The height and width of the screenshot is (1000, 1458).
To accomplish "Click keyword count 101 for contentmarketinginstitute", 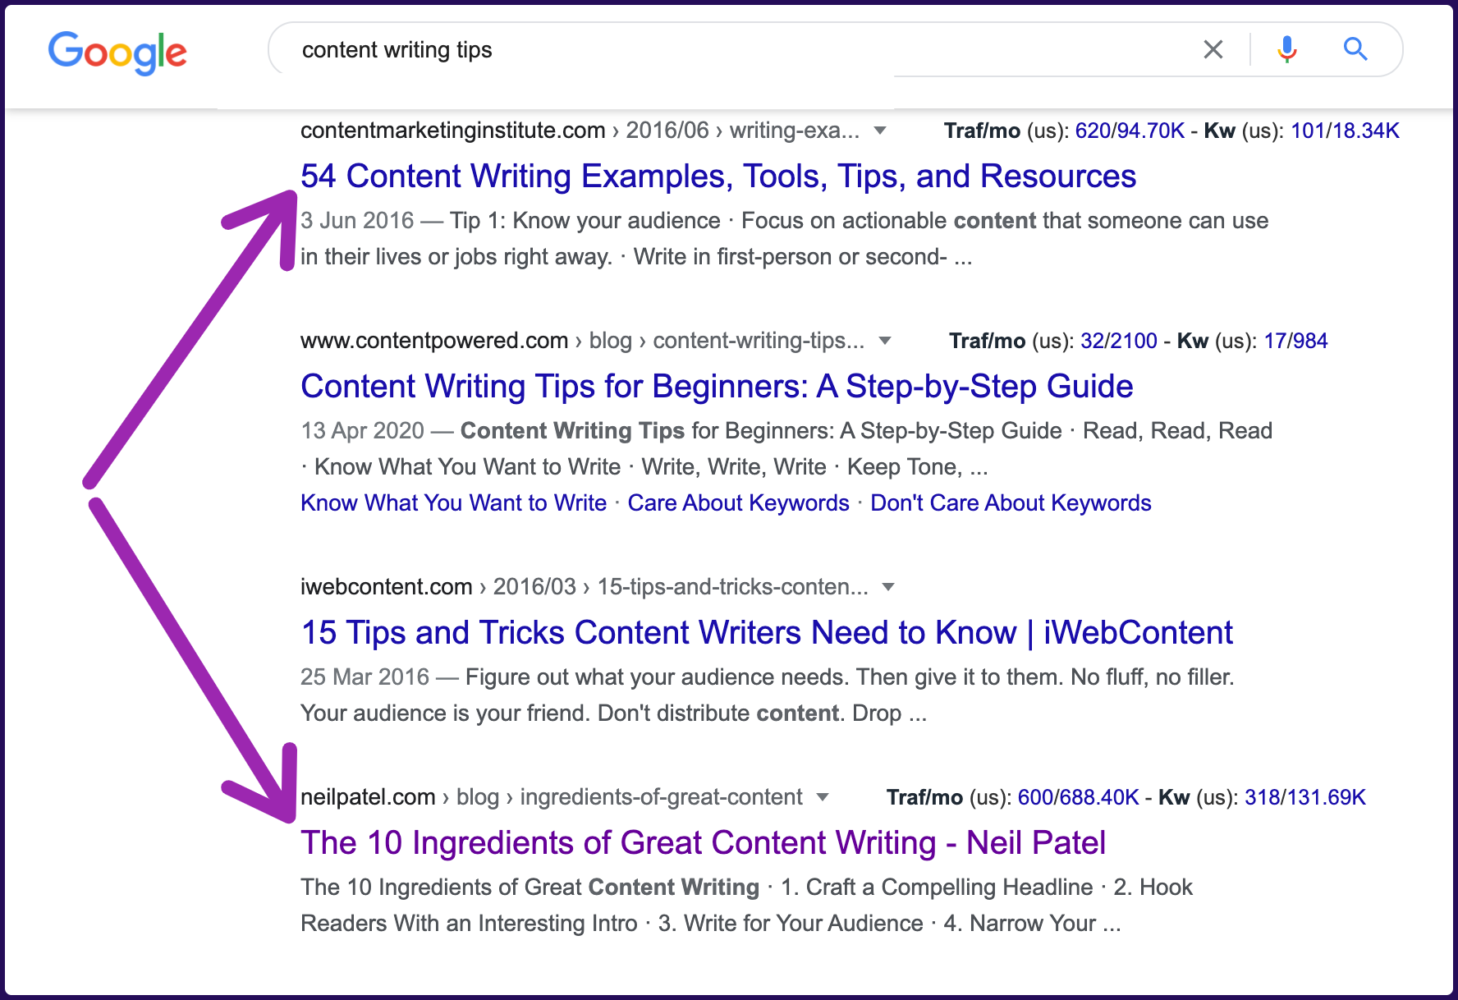I will click(x=1307, y=131).
